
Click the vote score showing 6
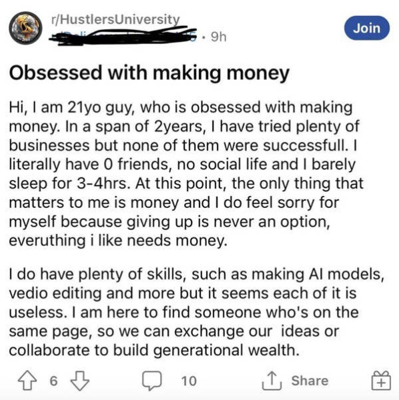[x=53, y=381]
